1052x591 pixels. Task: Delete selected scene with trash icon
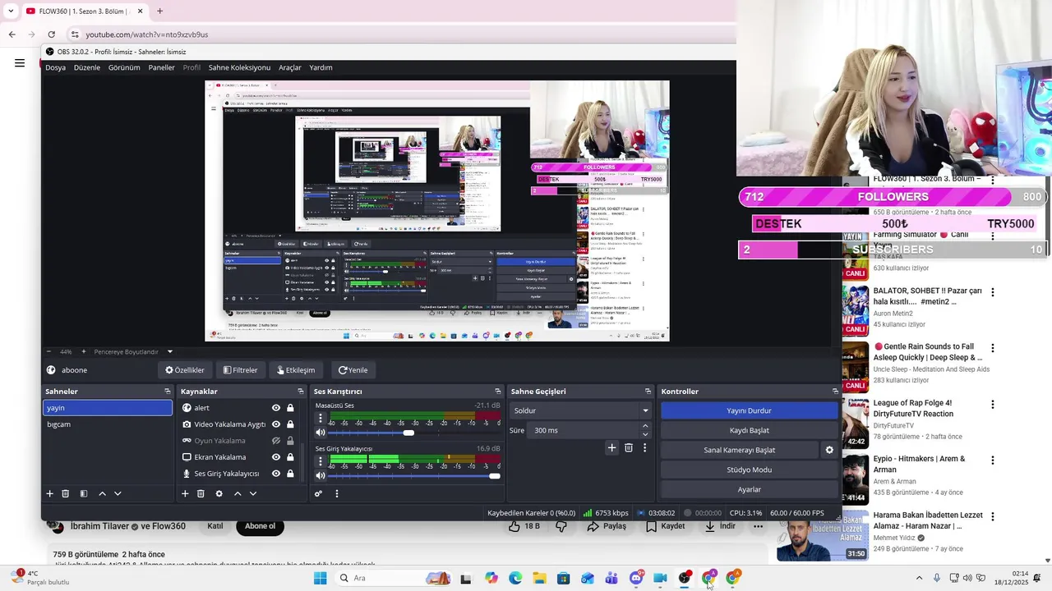click(65, 493)
